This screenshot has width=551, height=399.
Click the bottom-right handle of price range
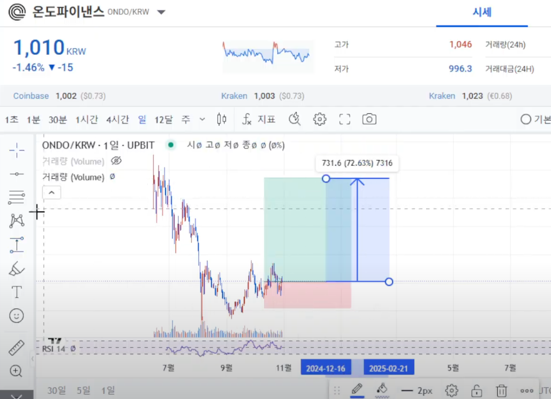[388, 282]
